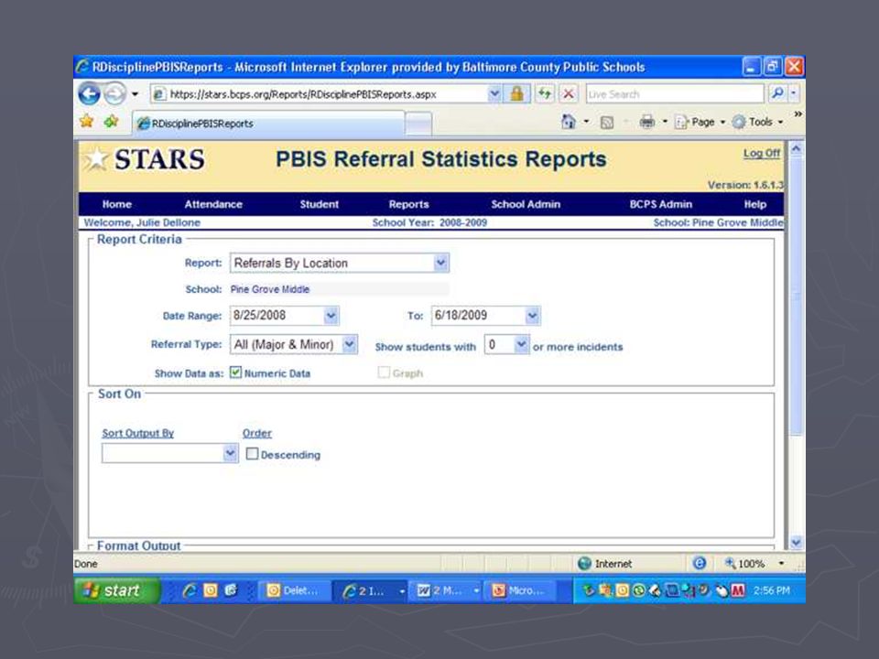This screenshot has height=659, width=879.
Task: Click the blue IE status bar icon
Action: click(x=699, y=563)
